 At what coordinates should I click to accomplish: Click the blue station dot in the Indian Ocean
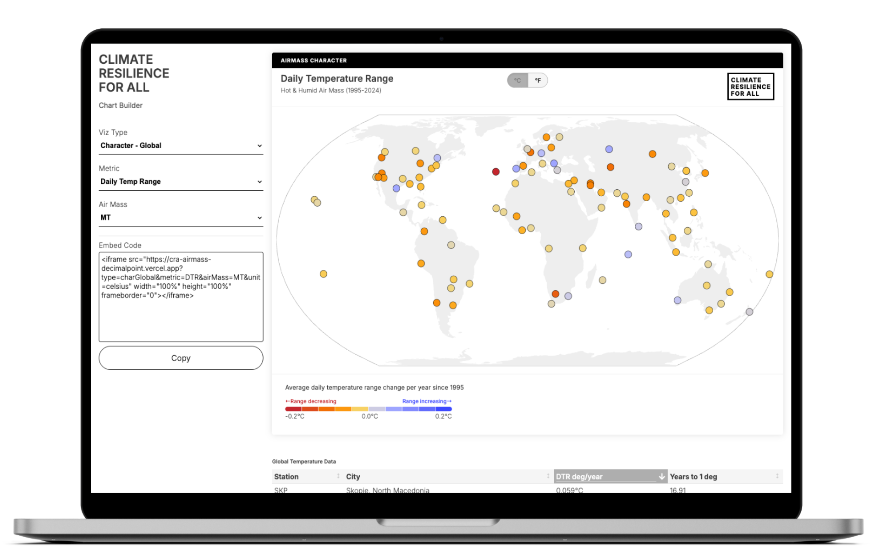[628, 254]
